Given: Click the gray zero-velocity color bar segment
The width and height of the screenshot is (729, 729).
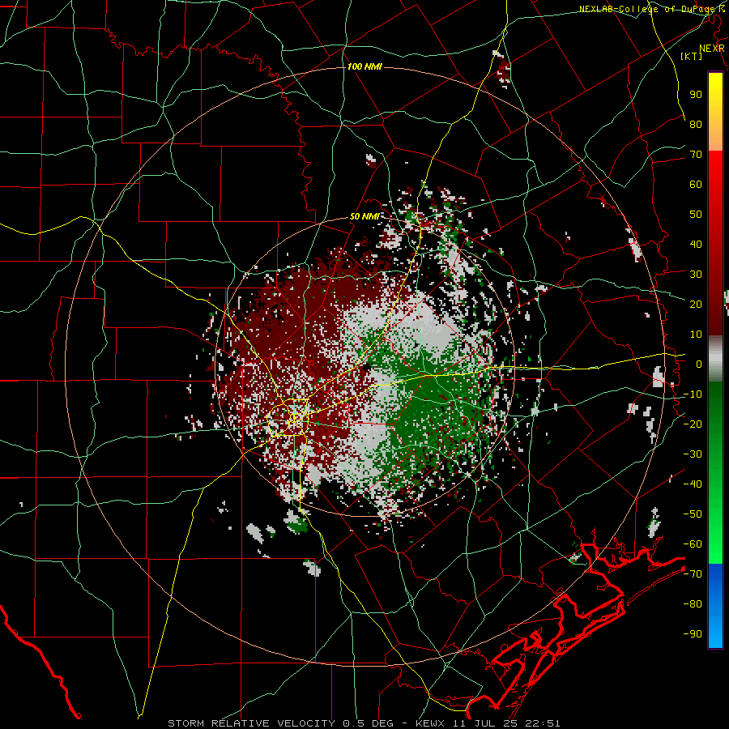Looking at the screenshot, I should click(715, 359).
